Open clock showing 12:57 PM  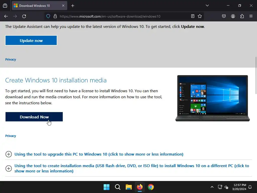239,187
